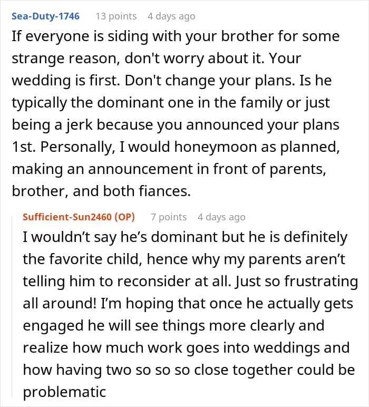Open Sea-Duty-1746 user profile link

pos(45,16)
